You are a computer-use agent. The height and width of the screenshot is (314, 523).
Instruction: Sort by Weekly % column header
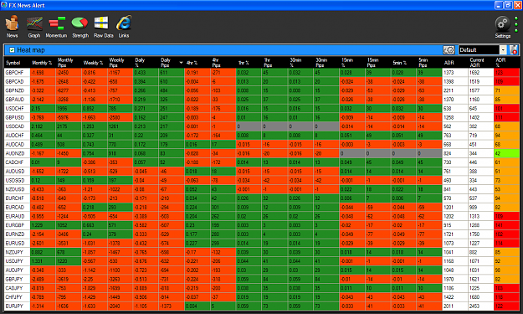click(x=95, y=63)
